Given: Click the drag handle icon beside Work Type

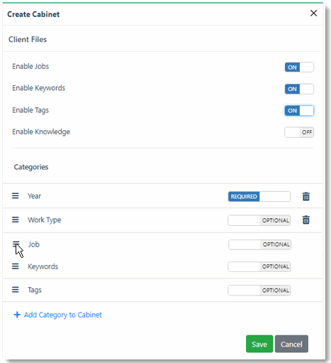Looking at the screenshot, I should point(16,220).
